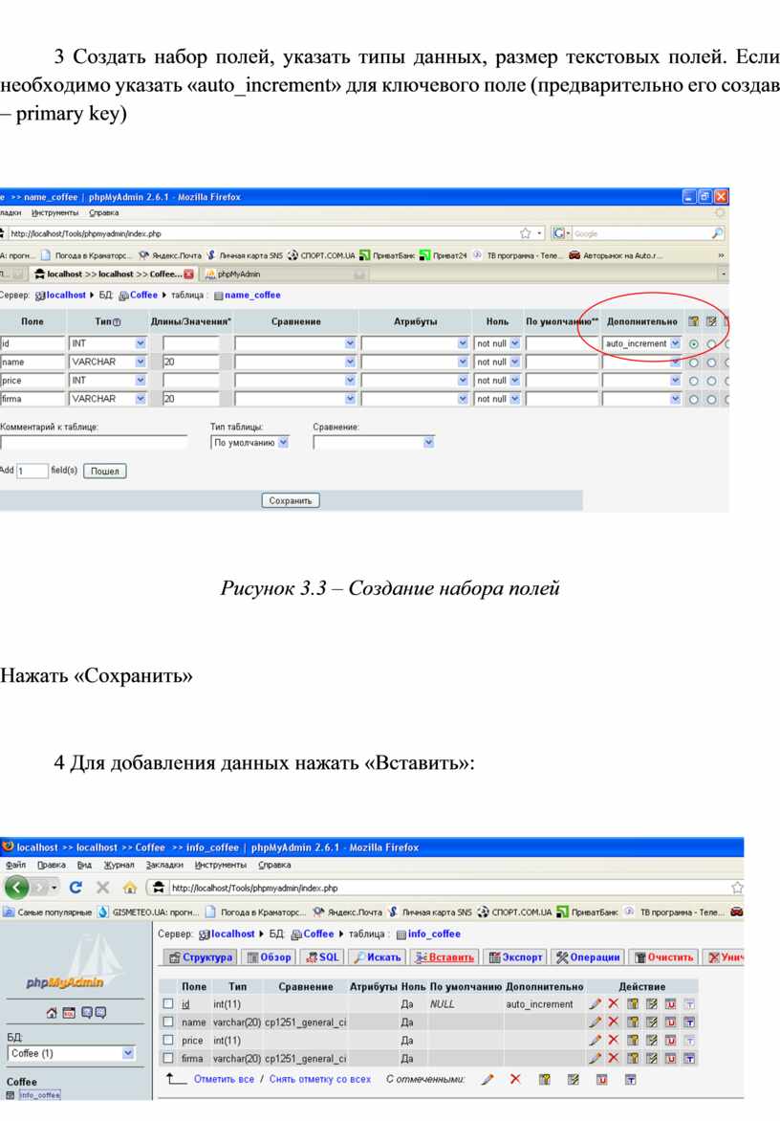780x1121 pixels.
Task: Check the box for the id field row
Action: click(168, 1004)
